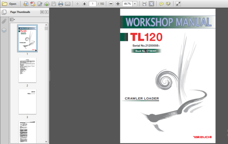Open the Page Thumbnails panel icon
Viewport: 228px width, 144px height.
click(4, 12)
